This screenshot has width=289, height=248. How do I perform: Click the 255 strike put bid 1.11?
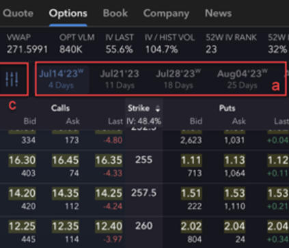pyautogui.click(x=191, y=161)
